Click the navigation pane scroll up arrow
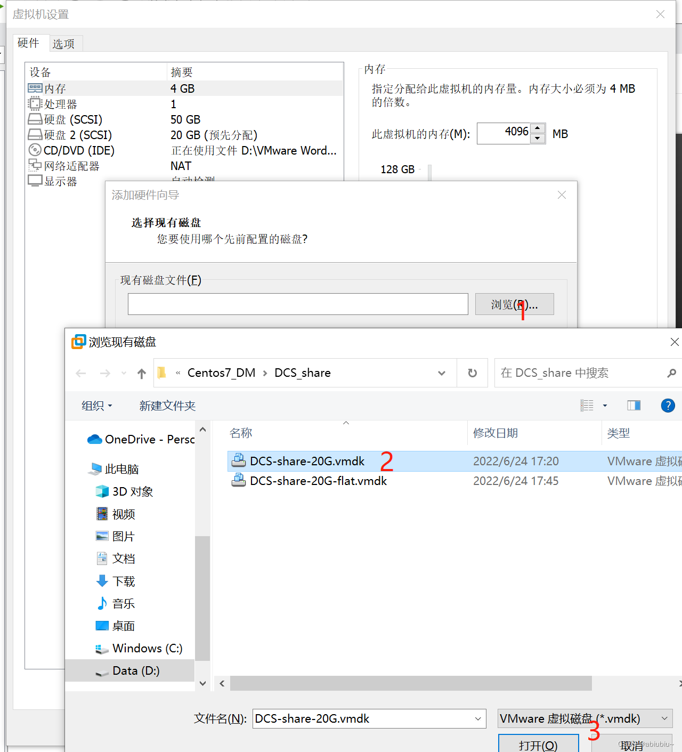The image size is (682, 752). click(202, 430)
